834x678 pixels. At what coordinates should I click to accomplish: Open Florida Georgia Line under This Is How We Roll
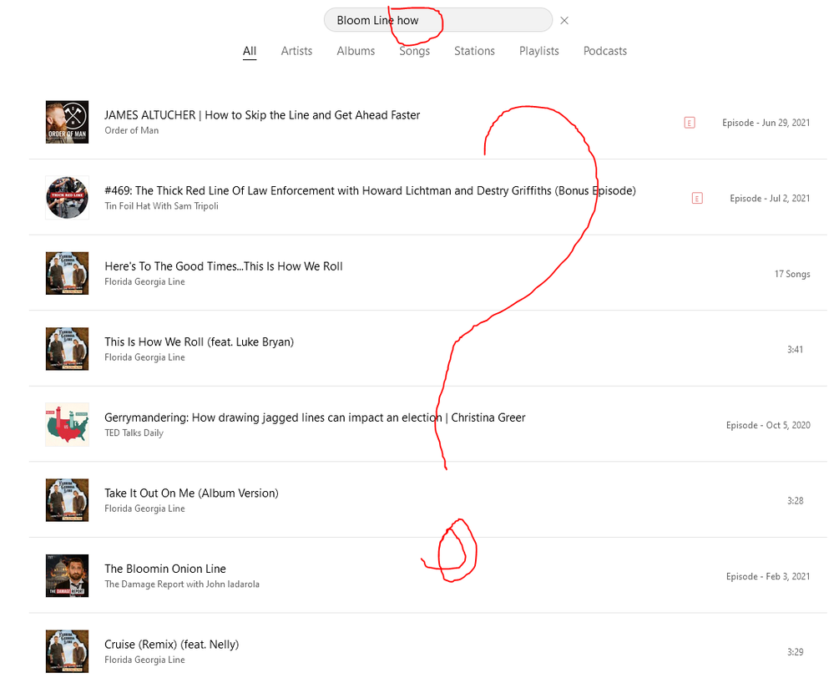144,357
